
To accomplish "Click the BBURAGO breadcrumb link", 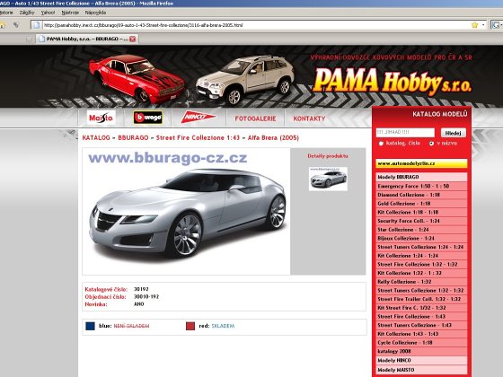I will point(133,138).
